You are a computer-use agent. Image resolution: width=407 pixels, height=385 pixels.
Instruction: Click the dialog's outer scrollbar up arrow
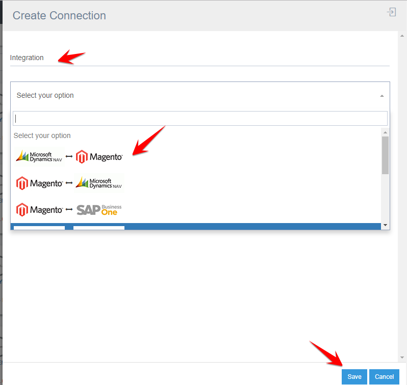(x=402, y=36)
